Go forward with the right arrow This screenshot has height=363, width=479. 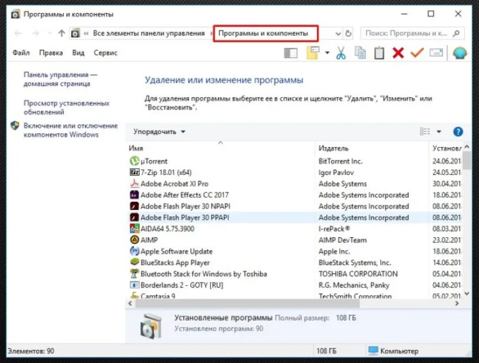point(36,33)
